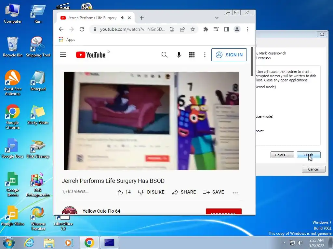Open Avast Free Antivirus shortcut
Image resolution: width=333 pixels, height=249 pixels.
click(13, 83)
